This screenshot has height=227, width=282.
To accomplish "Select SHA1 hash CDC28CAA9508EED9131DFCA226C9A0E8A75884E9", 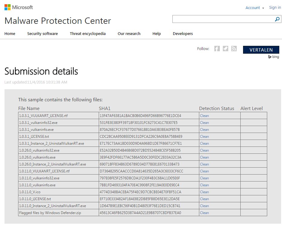I will coord(141,137).
